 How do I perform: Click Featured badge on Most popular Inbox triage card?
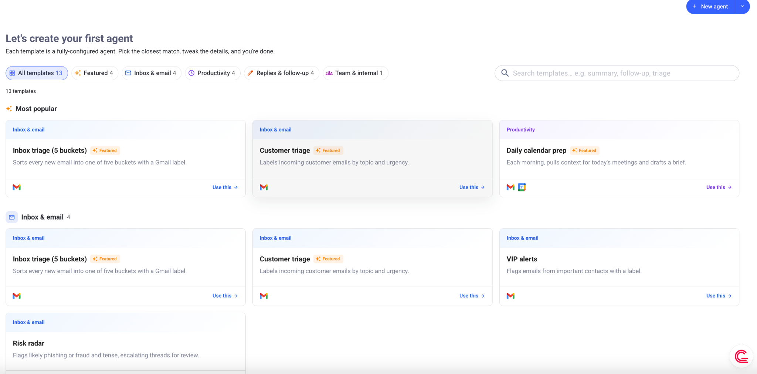[105, 150]
